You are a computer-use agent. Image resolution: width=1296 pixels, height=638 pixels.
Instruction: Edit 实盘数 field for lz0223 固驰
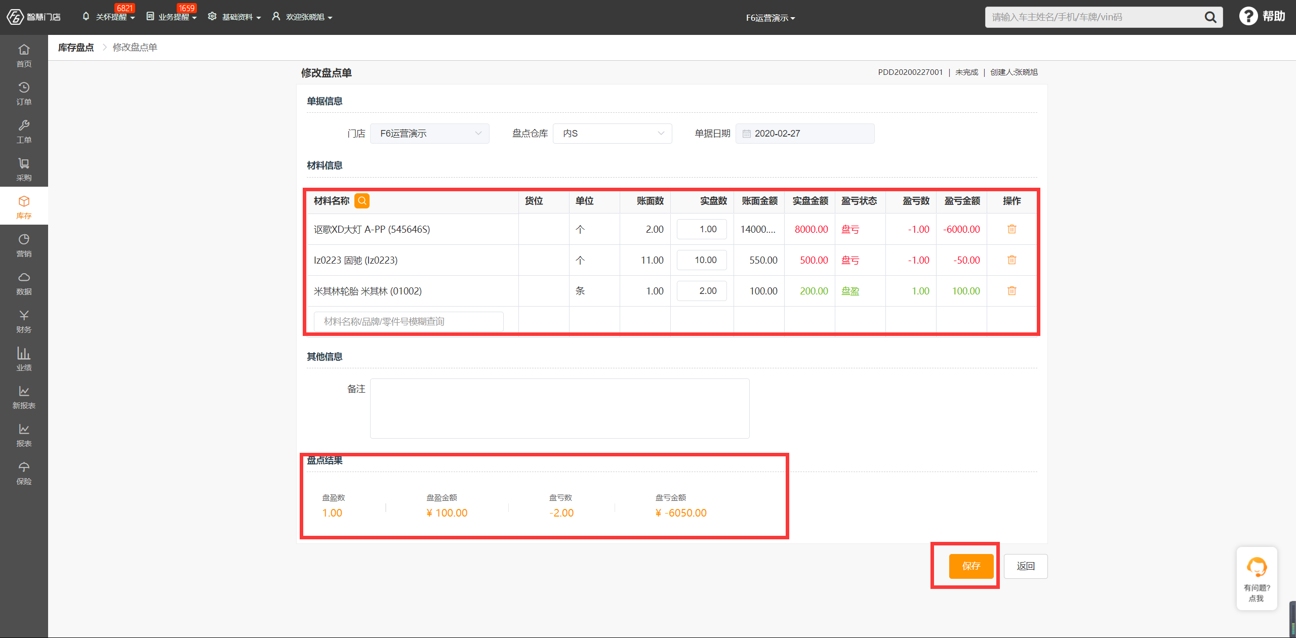coord(702,260)
